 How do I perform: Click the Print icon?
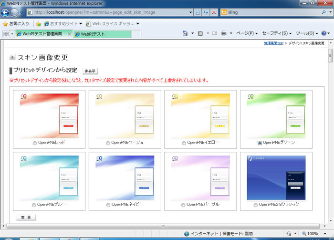point(224,33)
